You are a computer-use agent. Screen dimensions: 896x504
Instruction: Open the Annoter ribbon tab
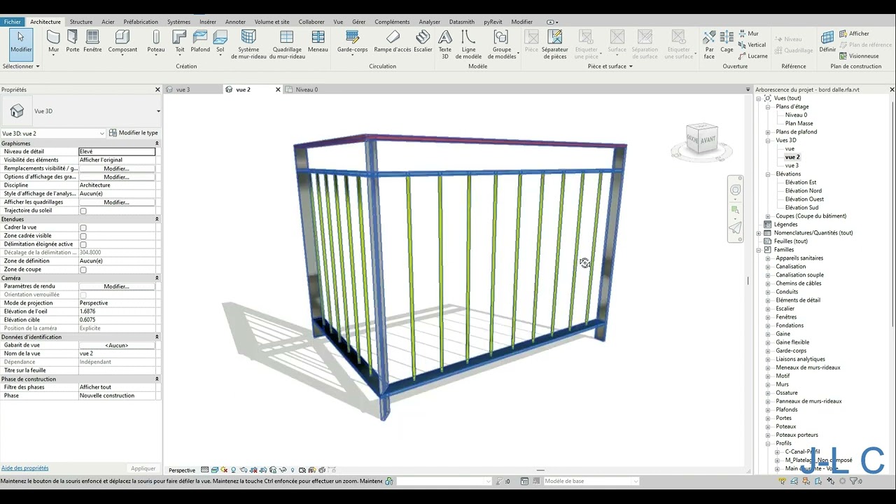tap(235, 22)
